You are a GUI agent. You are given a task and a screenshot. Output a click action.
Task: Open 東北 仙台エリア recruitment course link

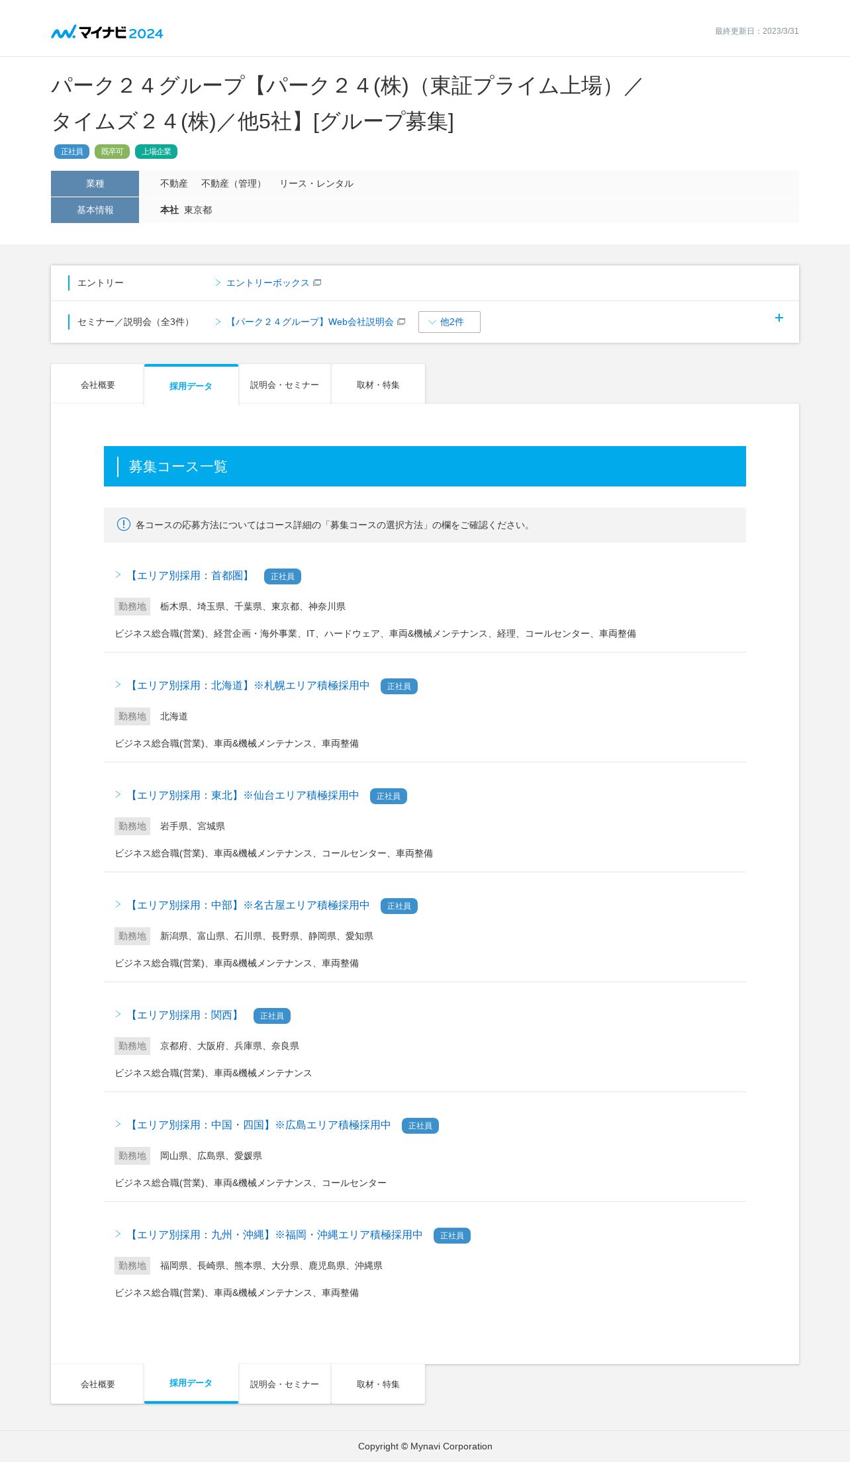tap(242, 796)
